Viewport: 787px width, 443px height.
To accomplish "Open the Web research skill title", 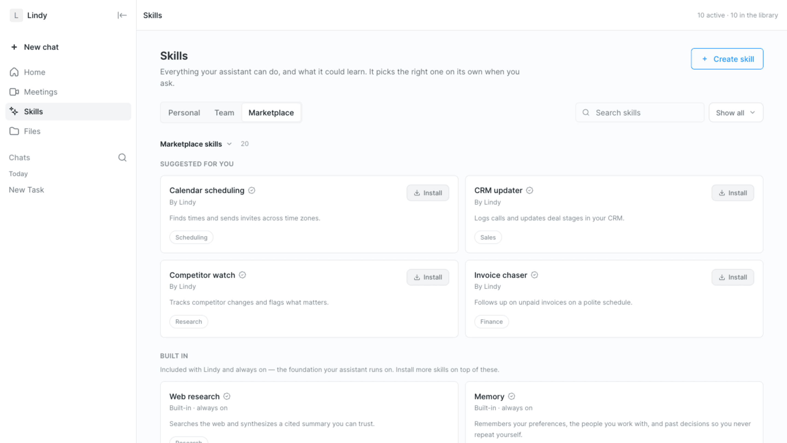I will point(195,397).
